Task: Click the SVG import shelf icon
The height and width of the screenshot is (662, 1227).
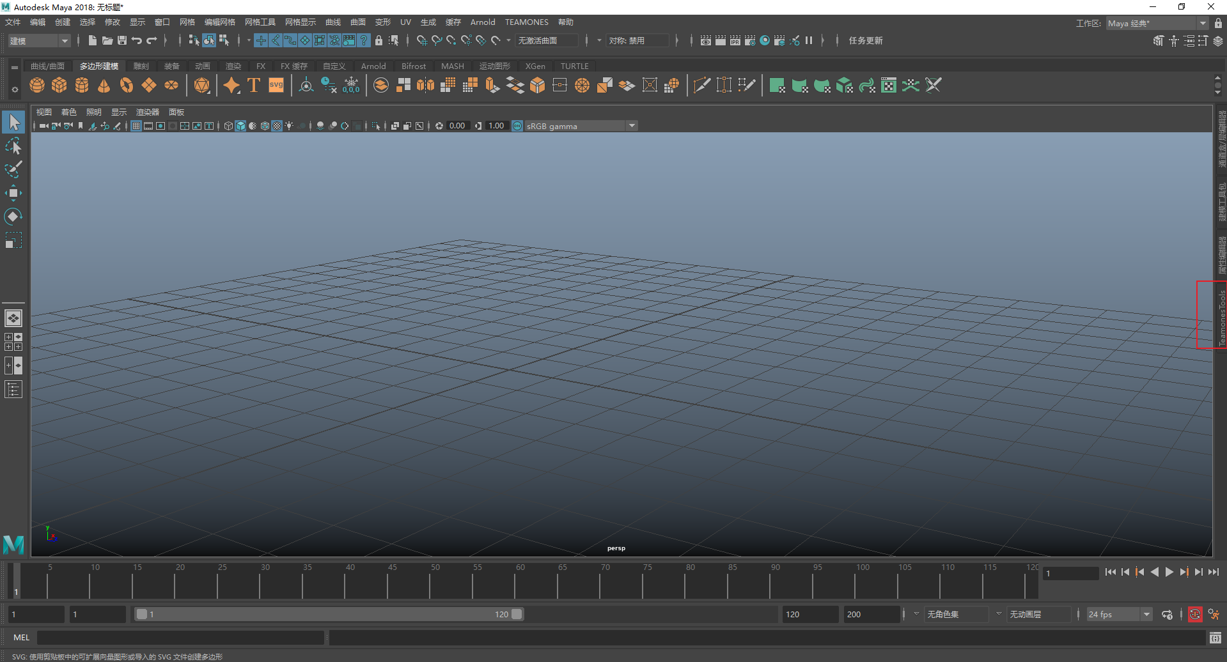Action: click(276, 85)
